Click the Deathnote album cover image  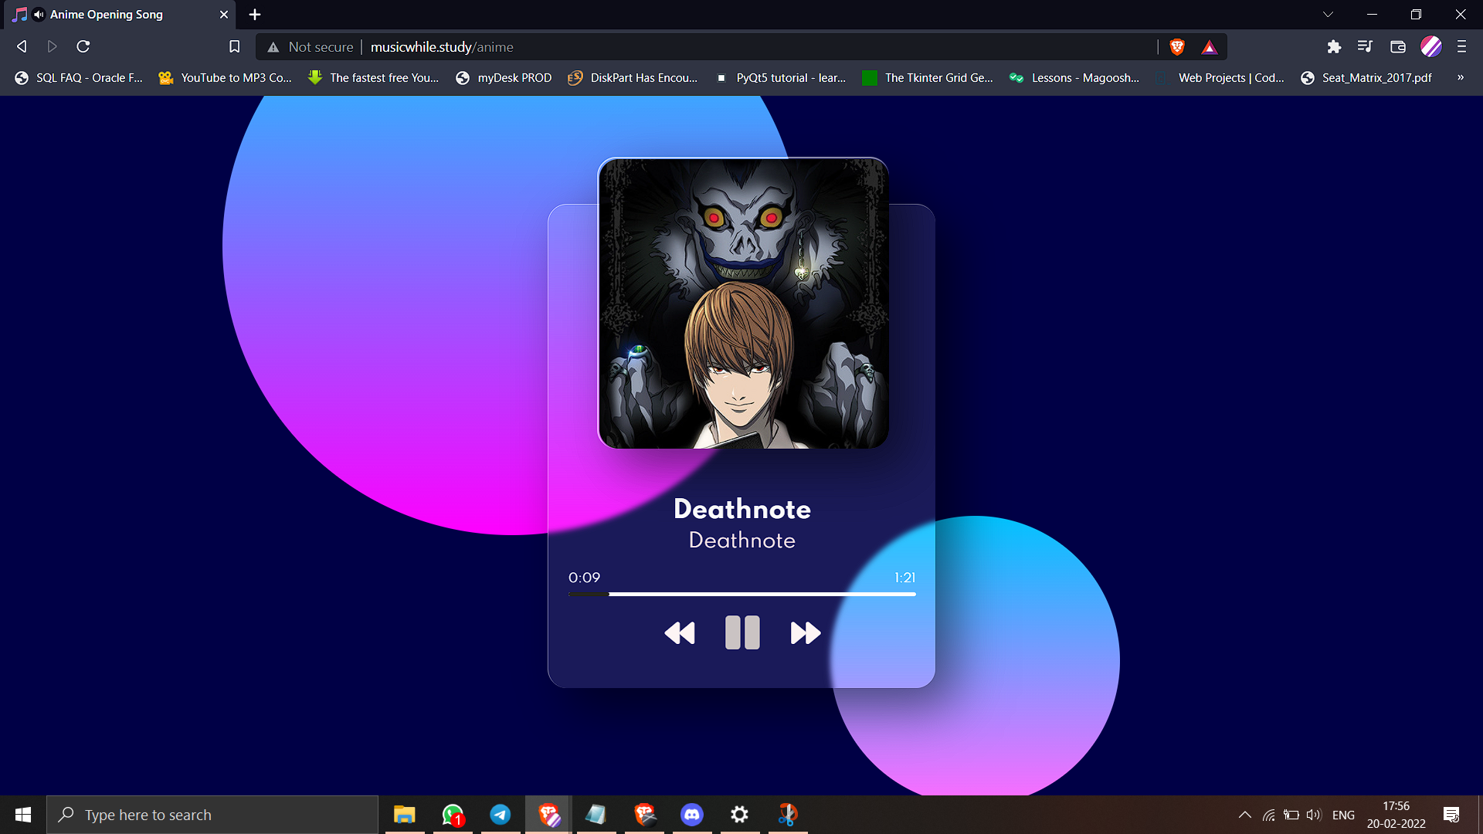point(743,303)
